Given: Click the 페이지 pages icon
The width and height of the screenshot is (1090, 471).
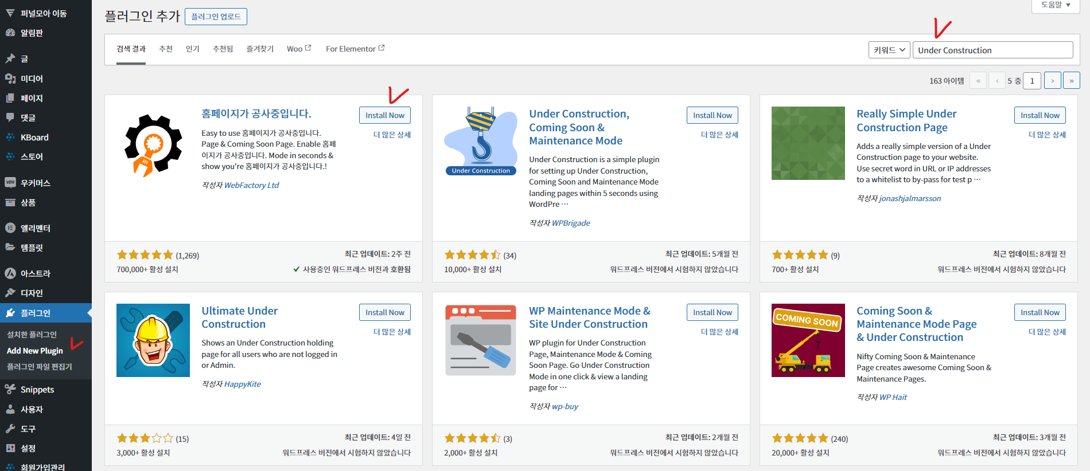Looking at the screenshot, I should pos(10,98).
